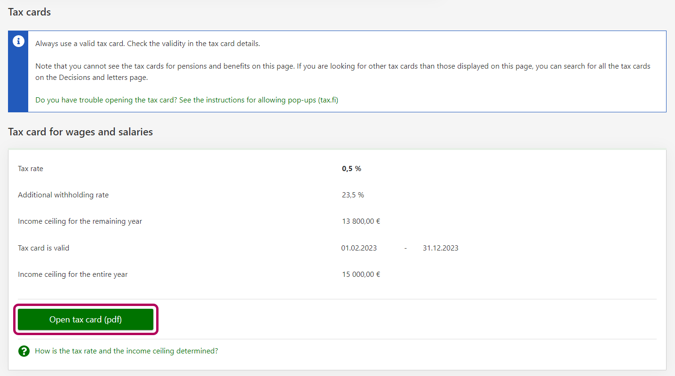Viewport: 675px width, 376px height.
Task: Open tax card (pdf)
Action: pos(86,320)
